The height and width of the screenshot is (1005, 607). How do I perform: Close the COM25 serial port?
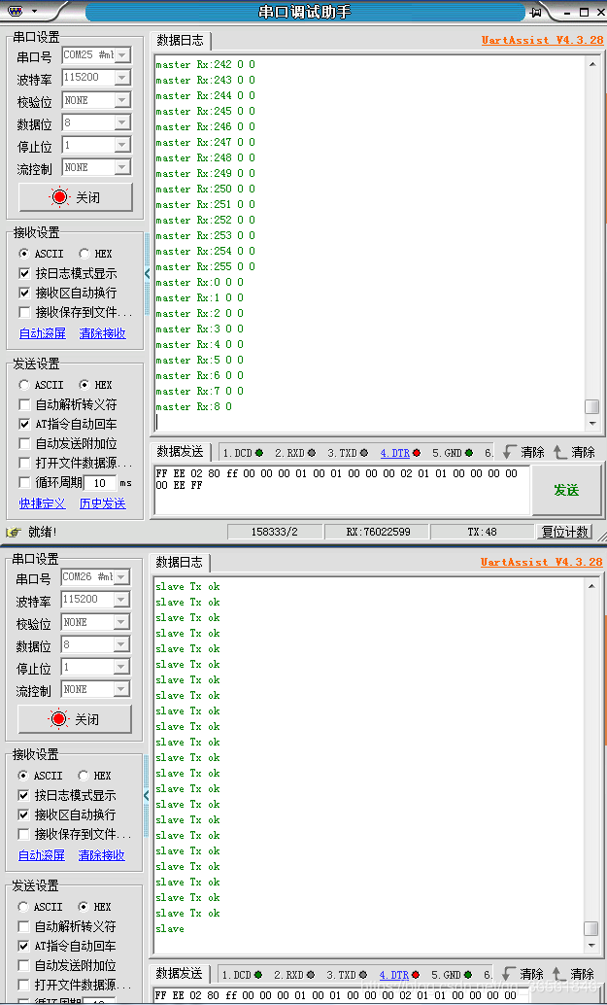click(x=76, y=197)
